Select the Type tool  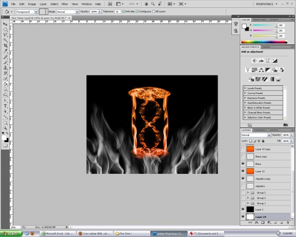coord(5,106)
